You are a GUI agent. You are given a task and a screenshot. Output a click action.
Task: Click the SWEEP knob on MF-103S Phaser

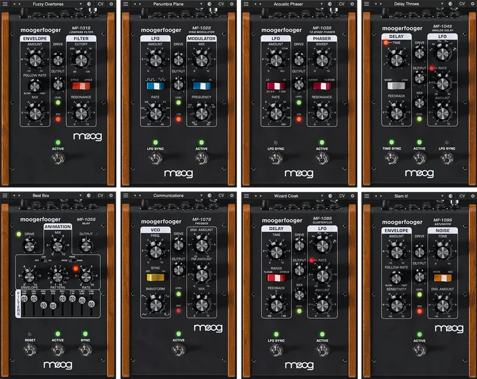(x=322, y=60)
